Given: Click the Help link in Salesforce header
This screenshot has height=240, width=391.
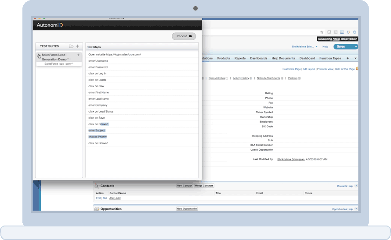Looking at the screenshot, I should (325, 47).
